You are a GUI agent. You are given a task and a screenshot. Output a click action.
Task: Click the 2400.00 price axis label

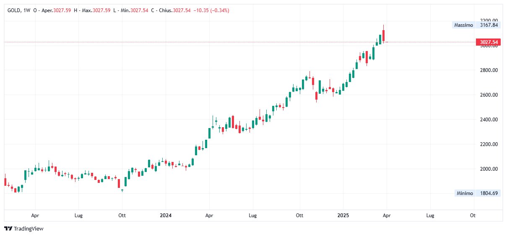(x=489, y=120)
